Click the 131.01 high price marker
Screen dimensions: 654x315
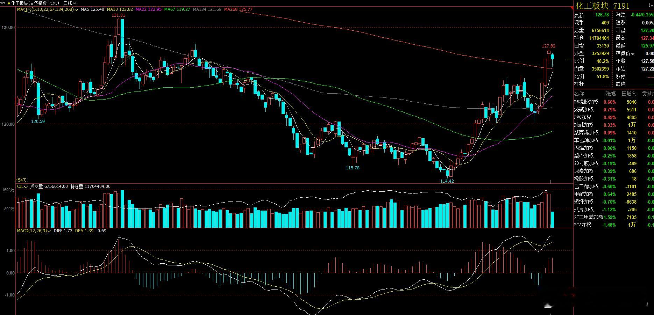[118, 15]
